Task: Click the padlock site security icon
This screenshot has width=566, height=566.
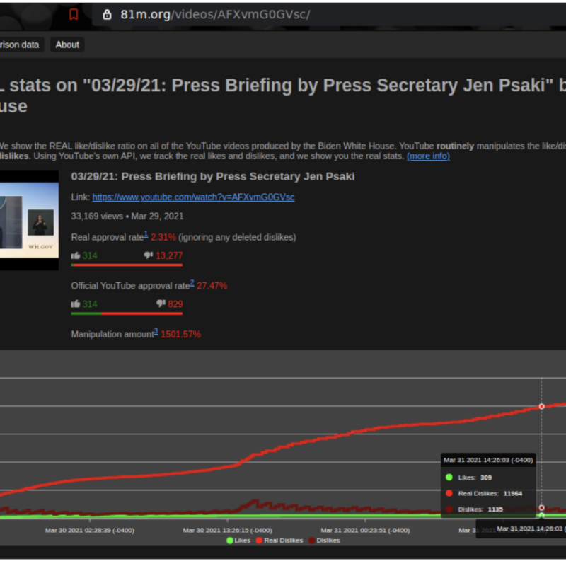Action: [108, 14]
